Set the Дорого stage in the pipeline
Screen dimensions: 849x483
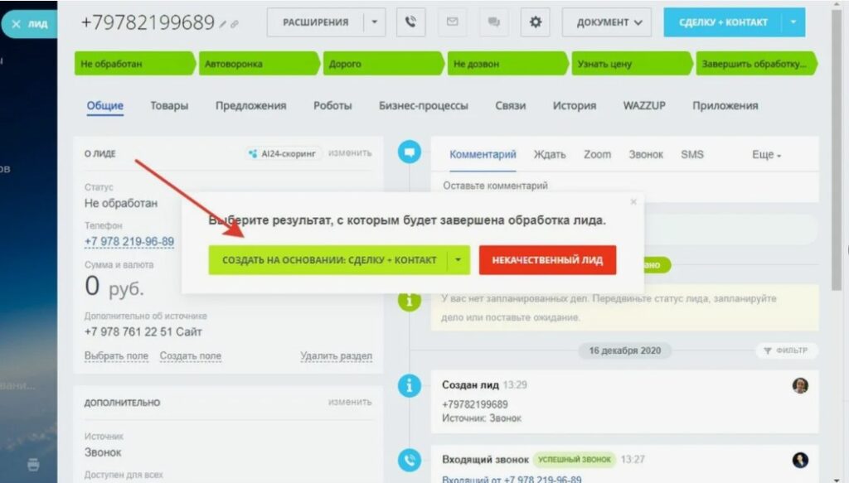[x=382, y=63]
